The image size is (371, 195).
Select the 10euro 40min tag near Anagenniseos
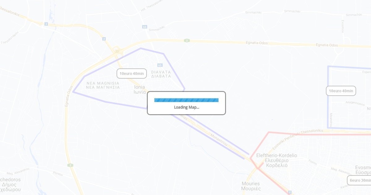pyautogui.click(x=341, y=91)
